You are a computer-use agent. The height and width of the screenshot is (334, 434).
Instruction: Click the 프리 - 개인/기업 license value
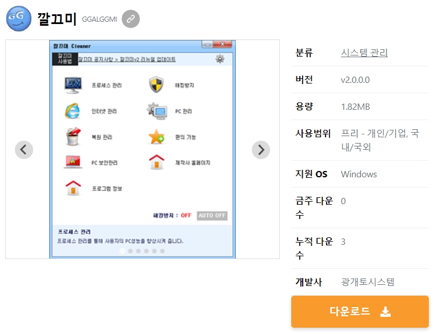(380, 140)
